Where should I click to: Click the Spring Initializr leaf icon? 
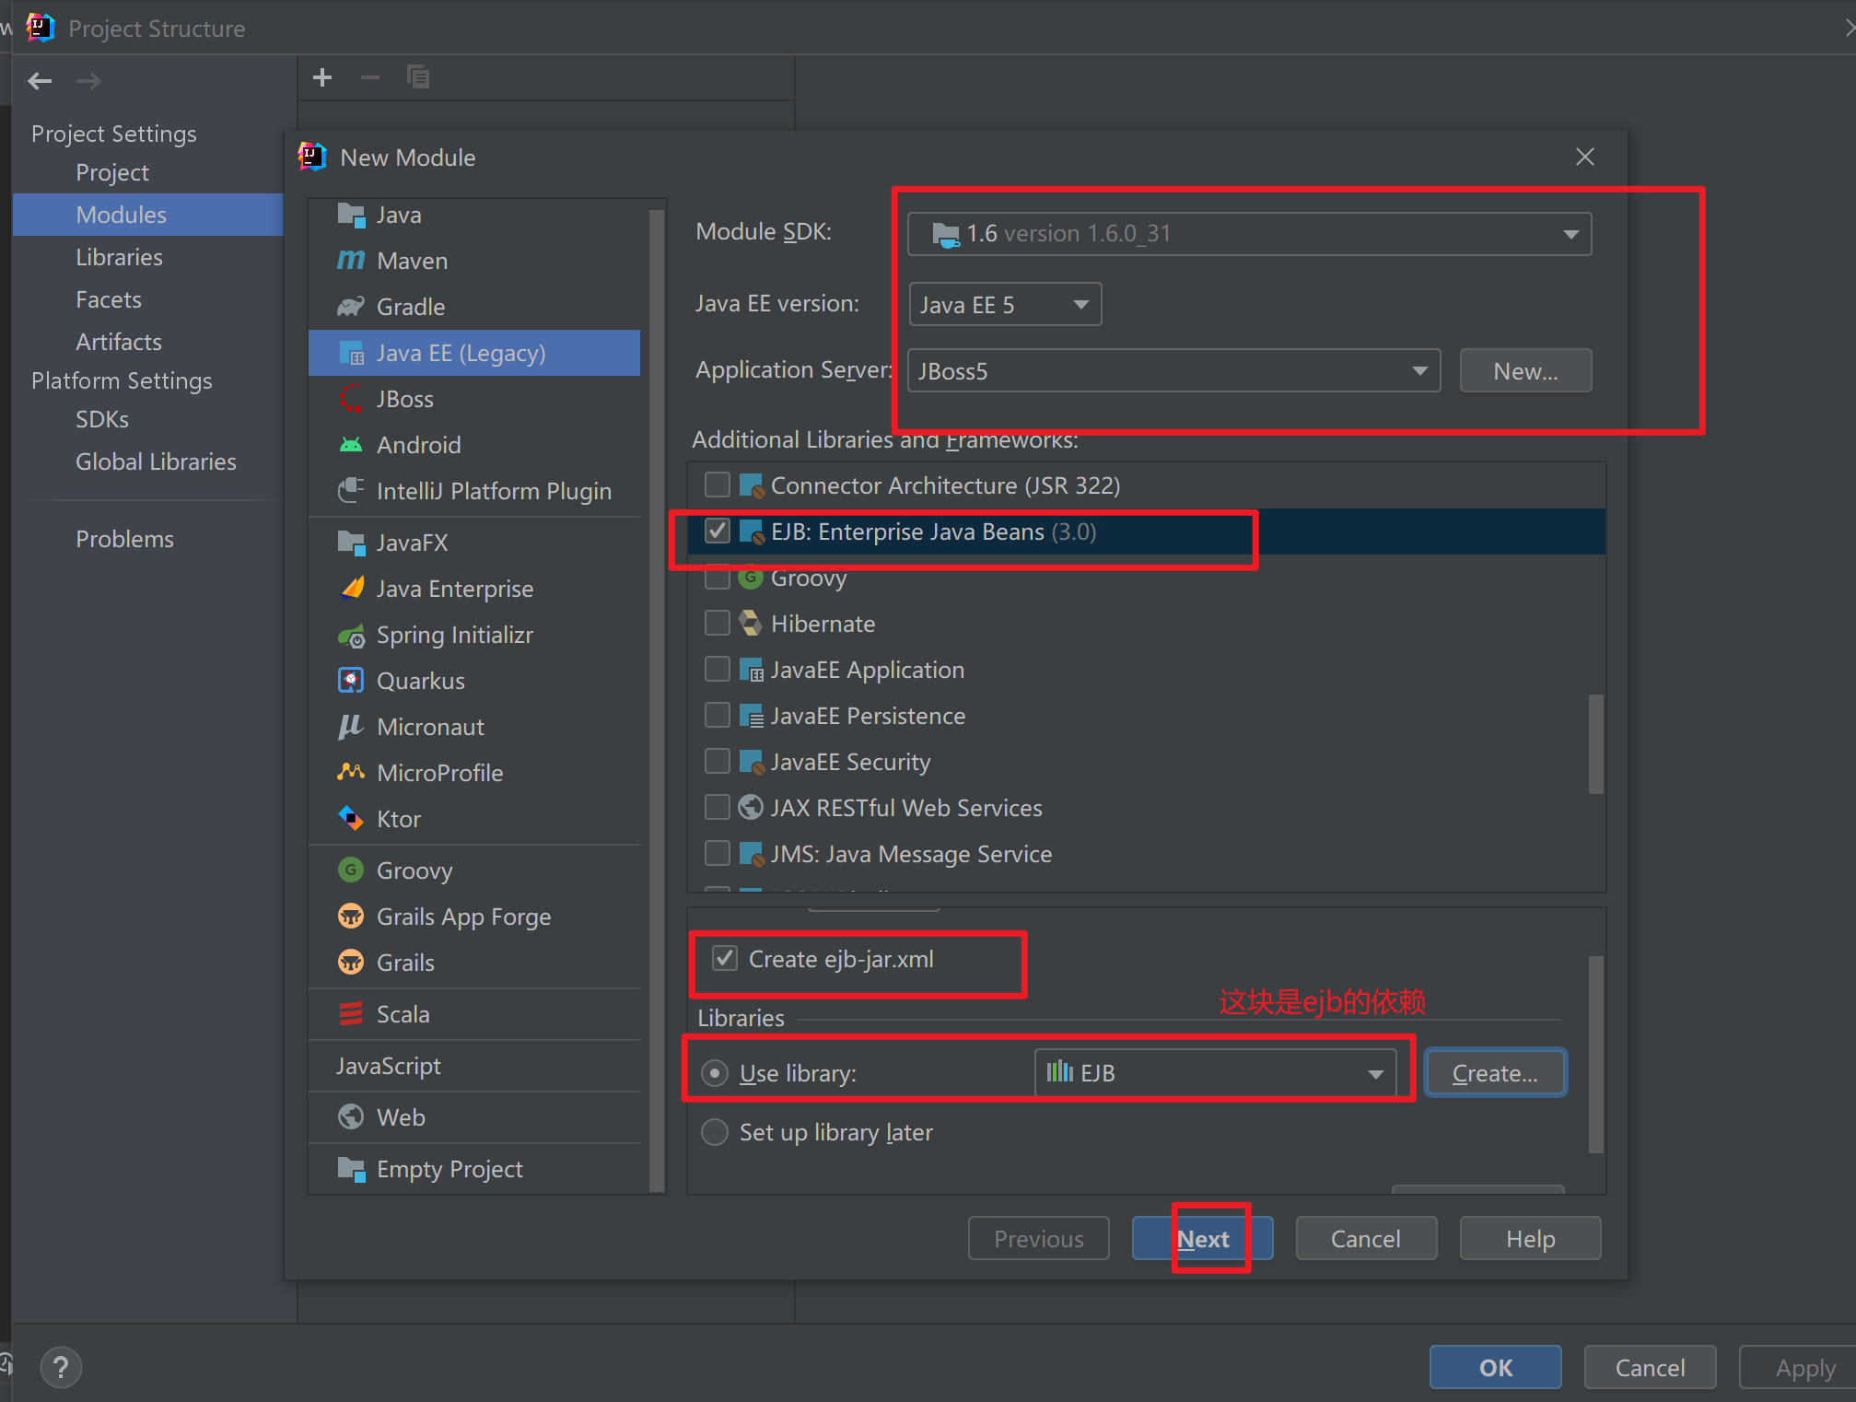click(351, 635)
